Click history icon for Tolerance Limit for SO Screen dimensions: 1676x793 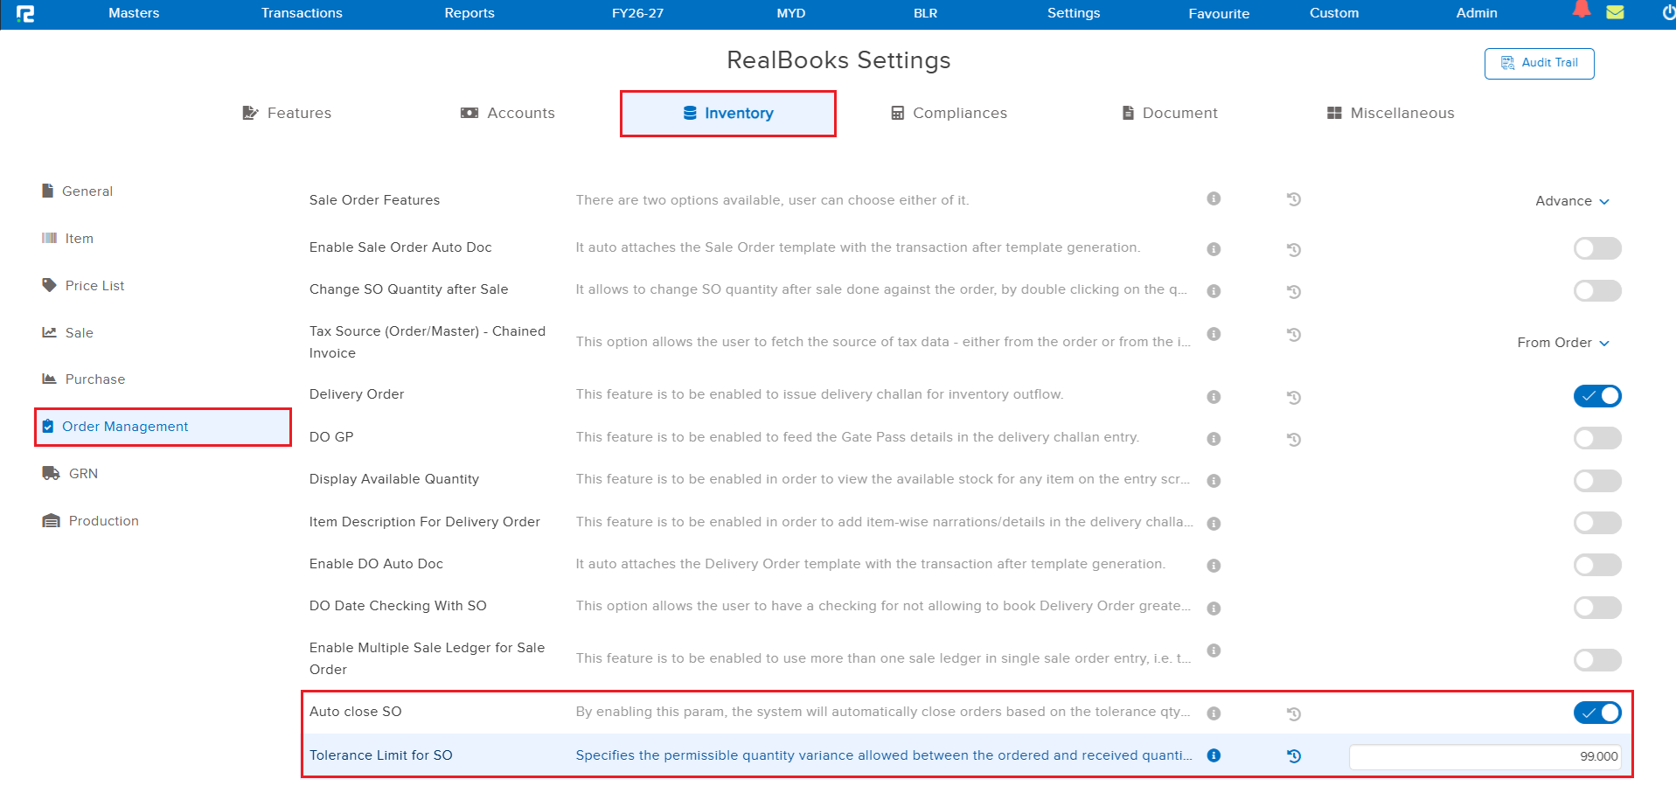point(1294,756)
